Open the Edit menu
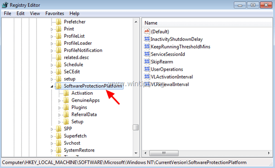The image size is (275, 168). click(x=20, y=13)
